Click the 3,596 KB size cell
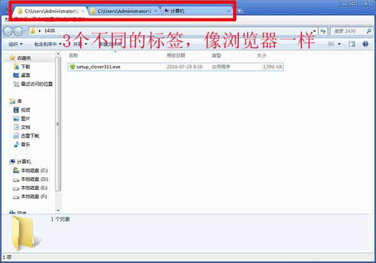The height and width of the screenshot is (263, 376). coord(272,67)
